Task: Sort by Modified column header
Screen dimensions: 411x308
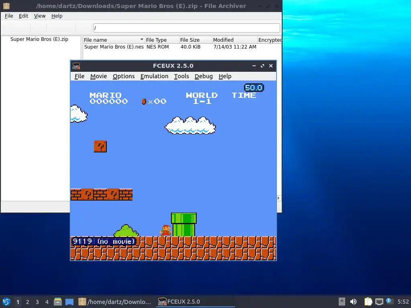Action: (x=234, y=40)
